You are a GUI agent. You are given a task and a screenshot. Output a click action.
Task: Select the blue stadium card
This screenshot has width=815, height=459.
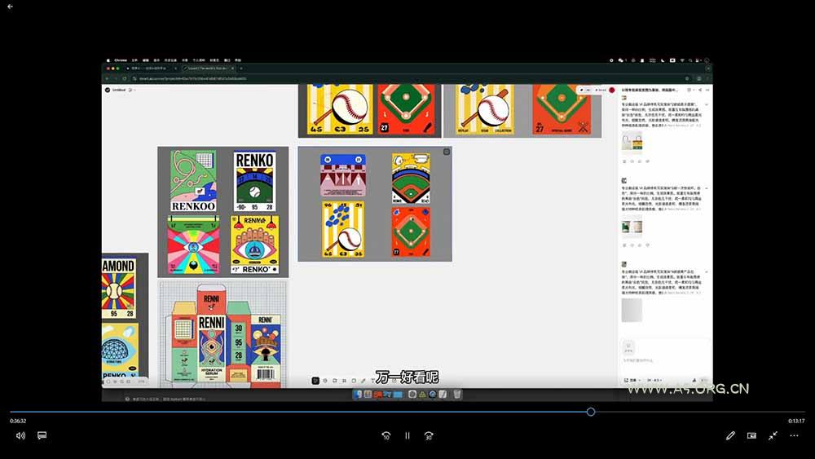[343, 175]
